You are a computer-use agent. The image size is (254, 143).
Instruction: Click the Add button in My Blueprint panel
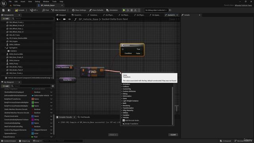pos(6,86)
